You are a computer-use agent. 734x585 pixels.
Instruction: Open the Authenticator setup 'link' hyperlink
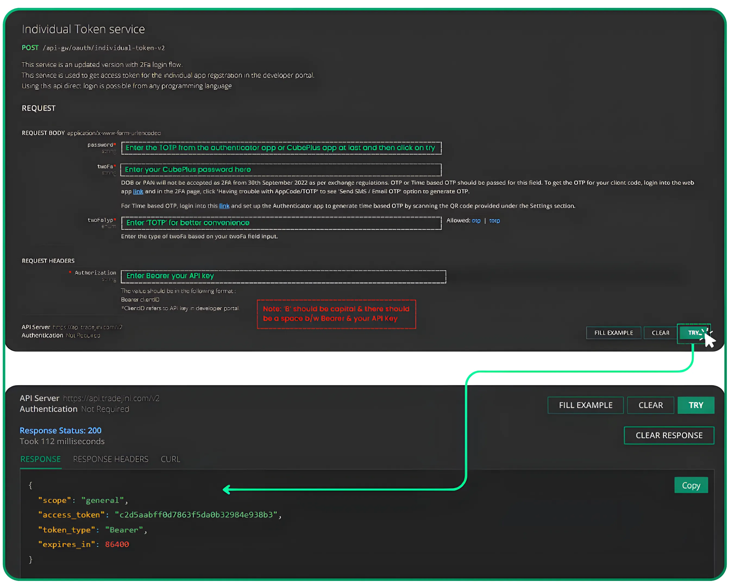pyautogui.click(x=224, y=206)
